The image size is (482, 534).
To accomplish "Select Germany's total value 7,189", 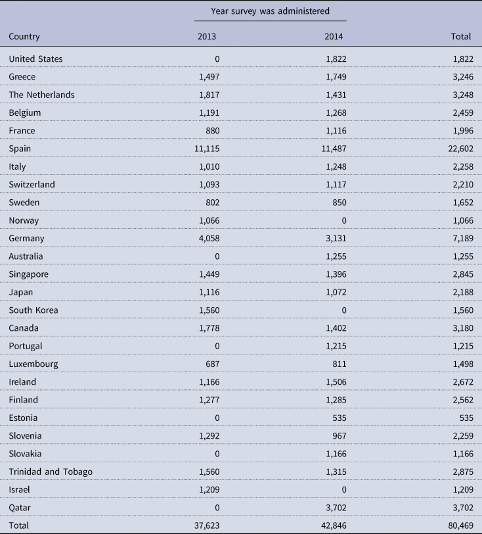I will pyautogui.click(x=459, y=238).
